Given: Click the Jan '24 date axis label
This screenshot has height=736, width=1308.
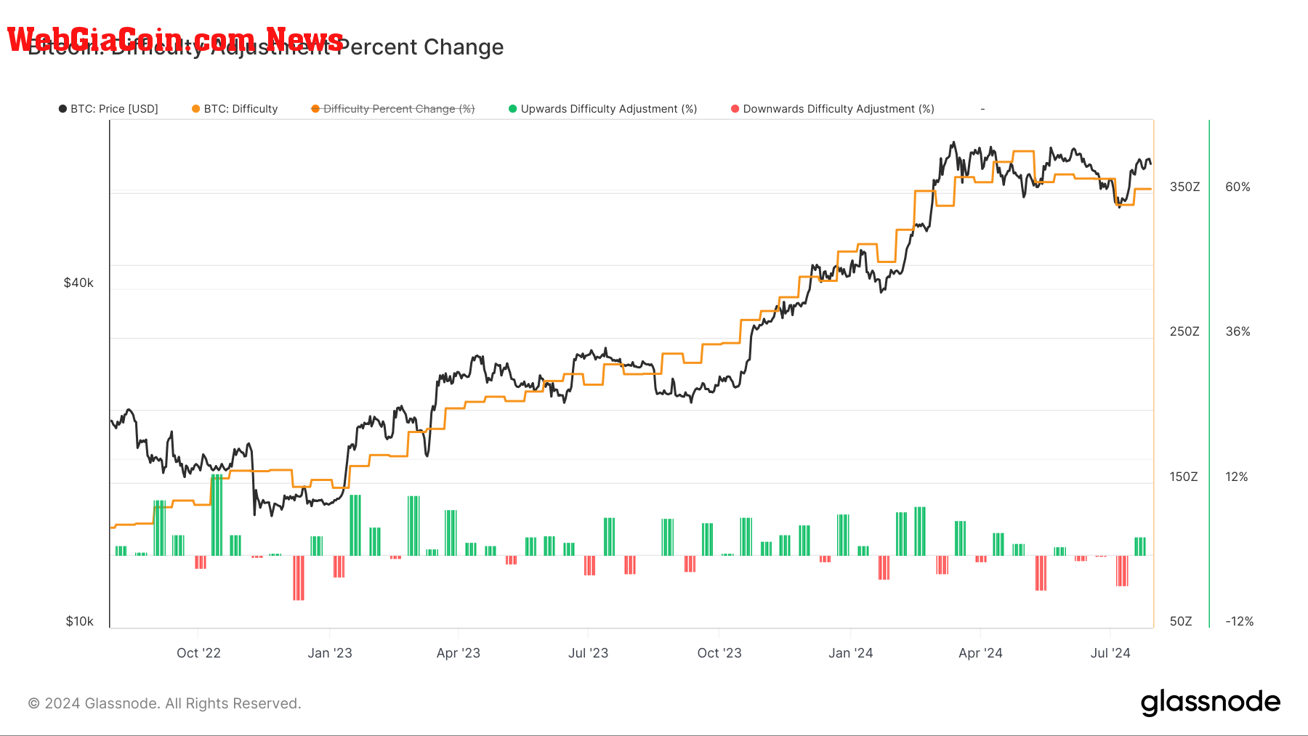Looking at the screenshot, I should [851, 653].
